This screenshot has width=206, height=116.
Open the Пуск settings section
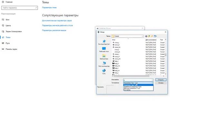8,43
